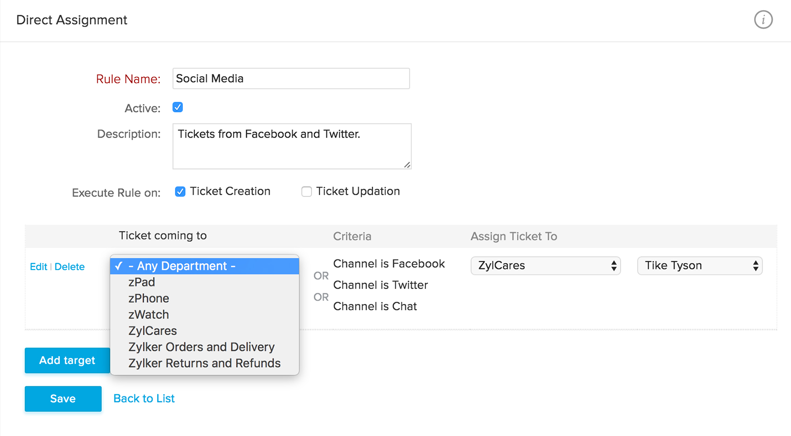This screenshot has height=436, width=791.
Task: Select Zylker Returns and Refunds option
Action: [204, 363]
